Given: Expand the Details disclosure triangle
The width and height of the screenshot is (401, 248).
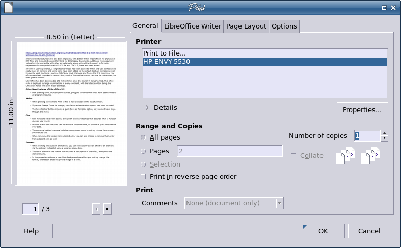Looking at the screenshot, I should (x=147, y=108).
